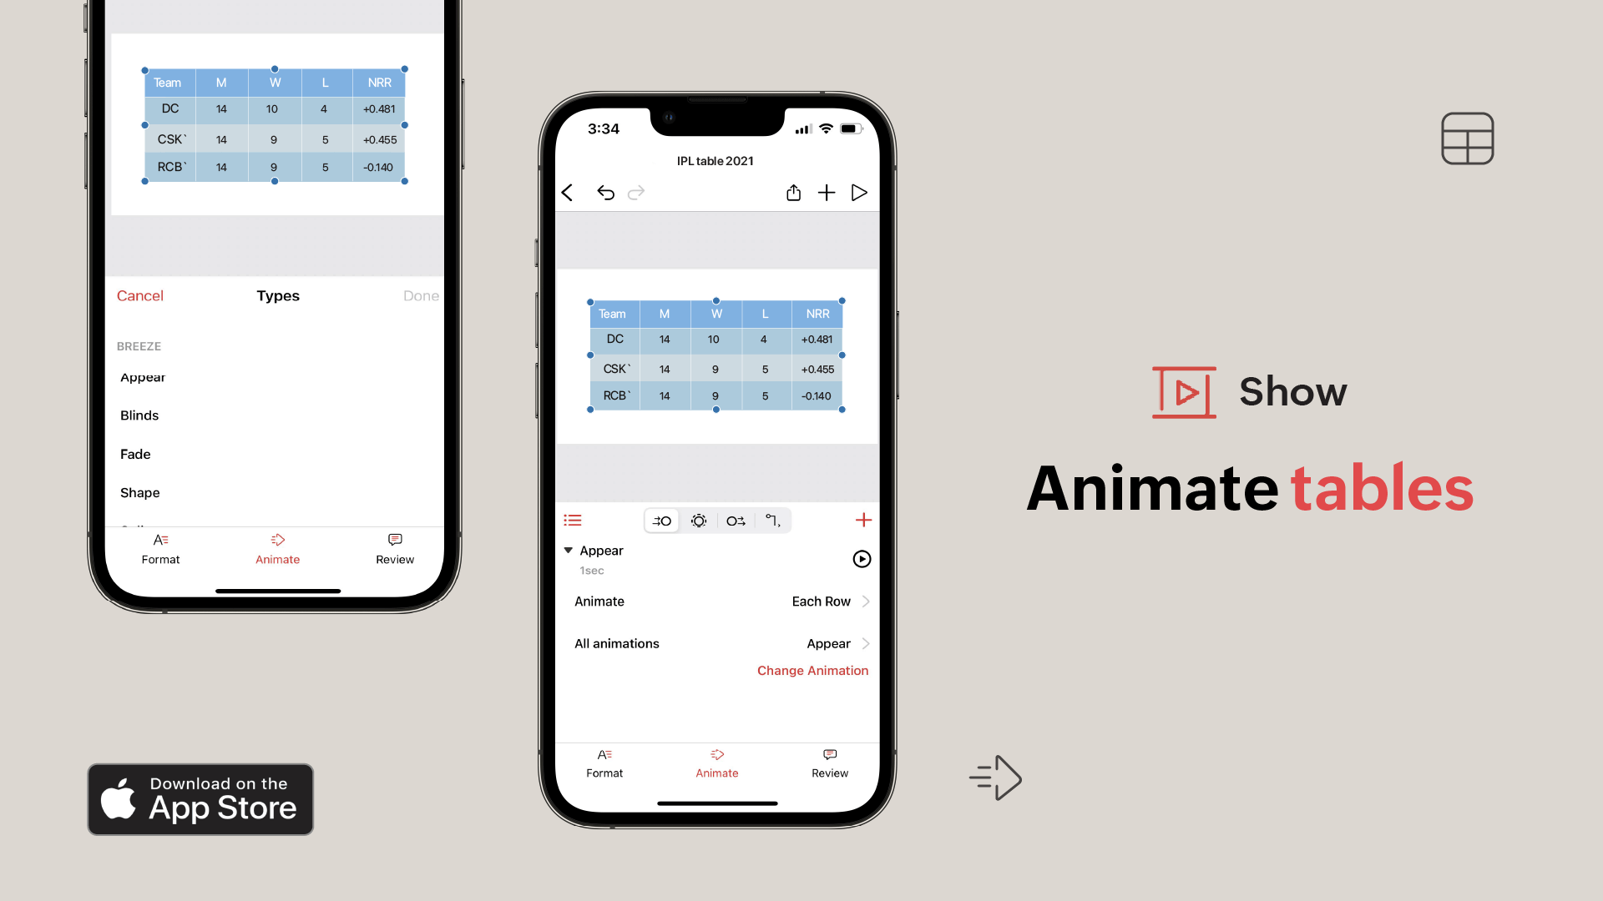Tap the Review tab icon
Image resolution: width=1603 pixels, height=901 pixels.
[829, 755]
